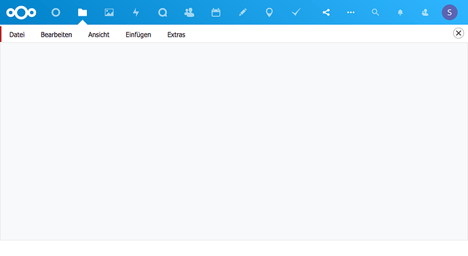Open the Maps location pin icon

tap(269, 12)
